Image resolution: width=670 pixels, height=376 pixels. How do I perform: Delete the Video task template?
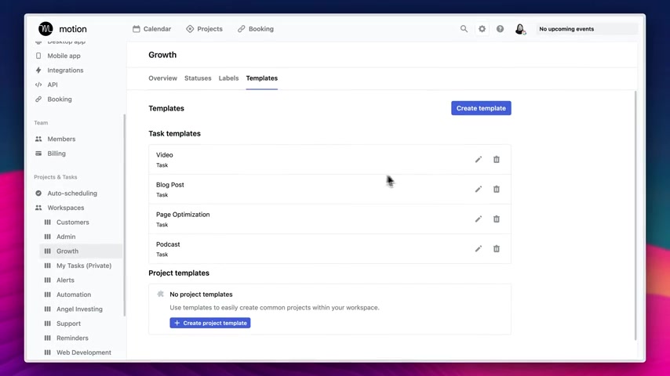(496, 159)
